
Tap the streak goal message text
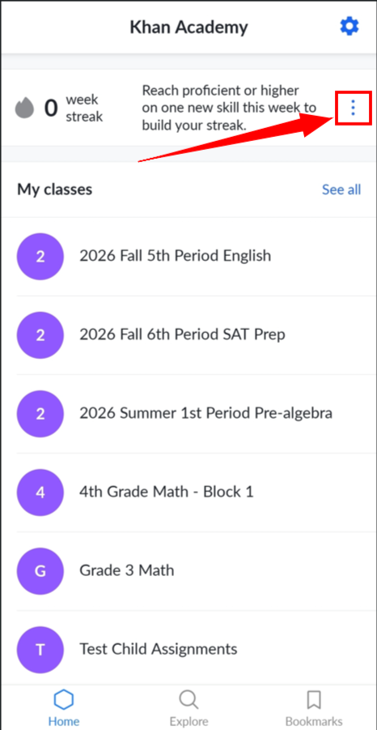(229, 108)
